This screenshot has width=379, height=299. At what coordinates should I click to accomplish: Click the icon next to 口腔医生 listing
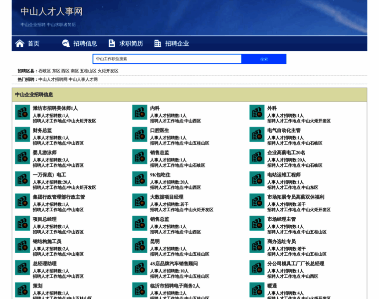(140, 135)
